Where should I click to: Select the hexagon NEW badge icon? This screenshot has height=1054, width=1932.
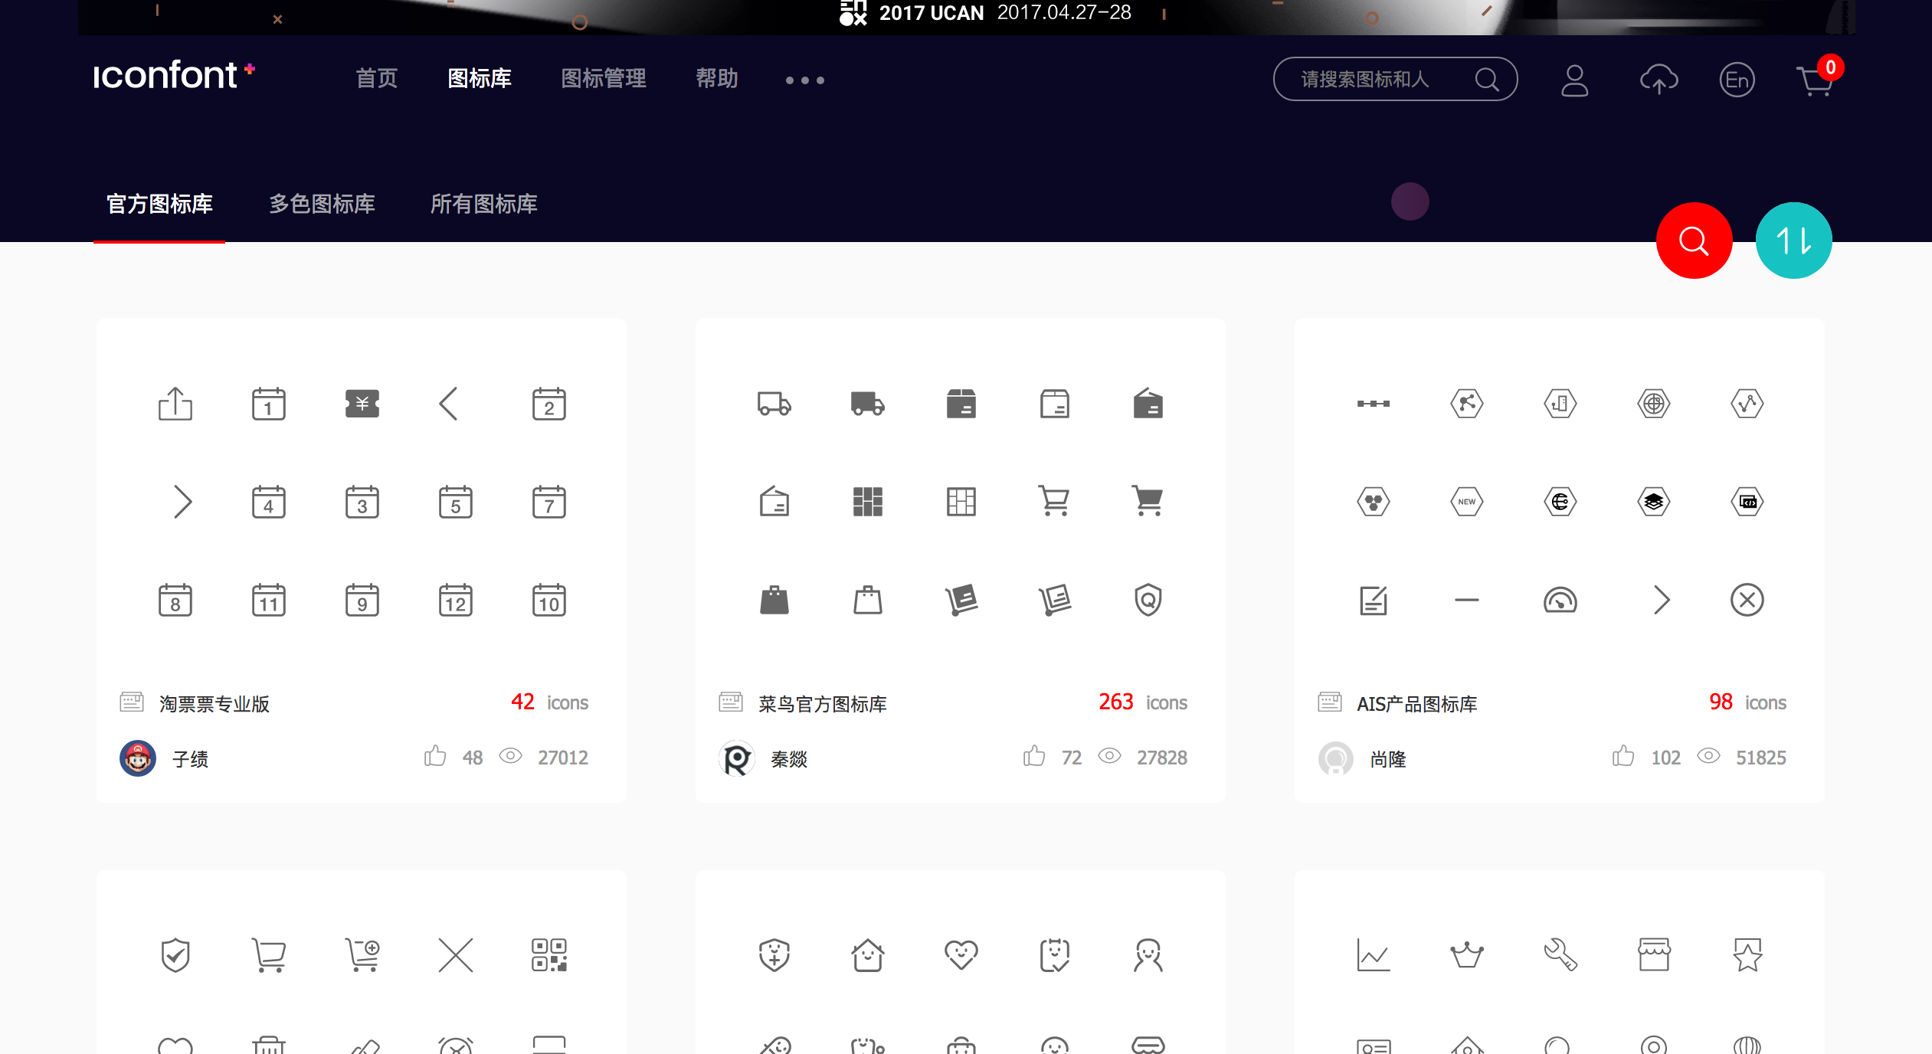[x=1467, y=502]
